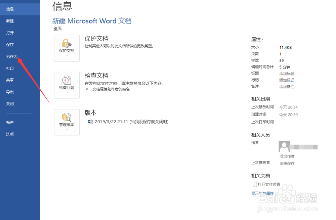The image size is (336, 220).
Task: Click the document title 新建 Microsoft Word 文档
Action: [92, 21]
